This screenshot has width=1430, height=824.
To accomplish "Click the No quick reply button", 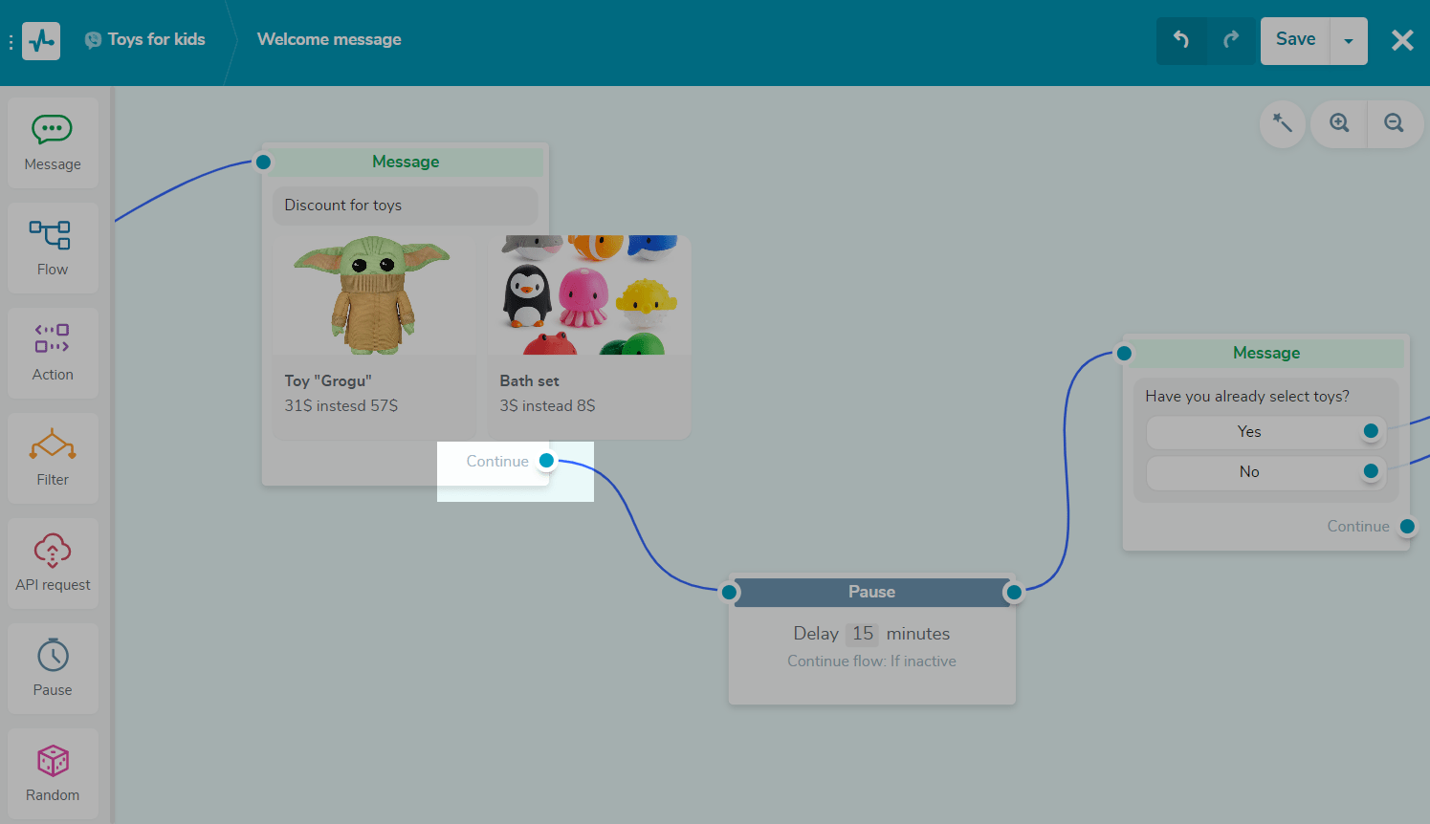I will click(1249, 472).
